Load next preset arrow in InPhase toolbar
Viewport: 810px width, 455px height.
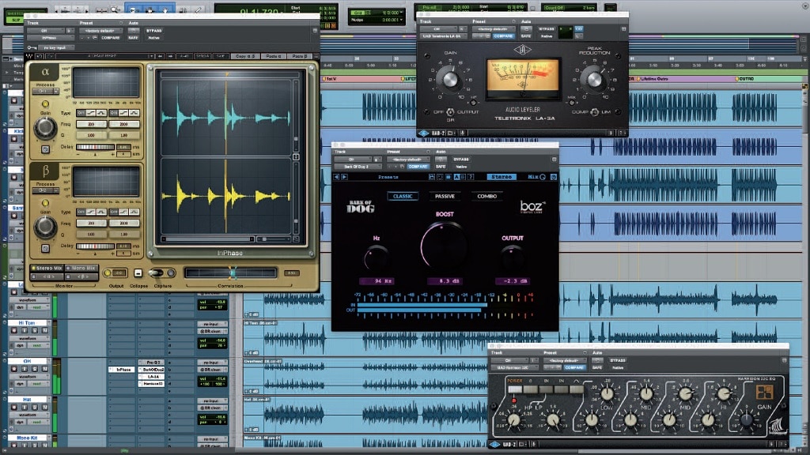pos(170,56)
